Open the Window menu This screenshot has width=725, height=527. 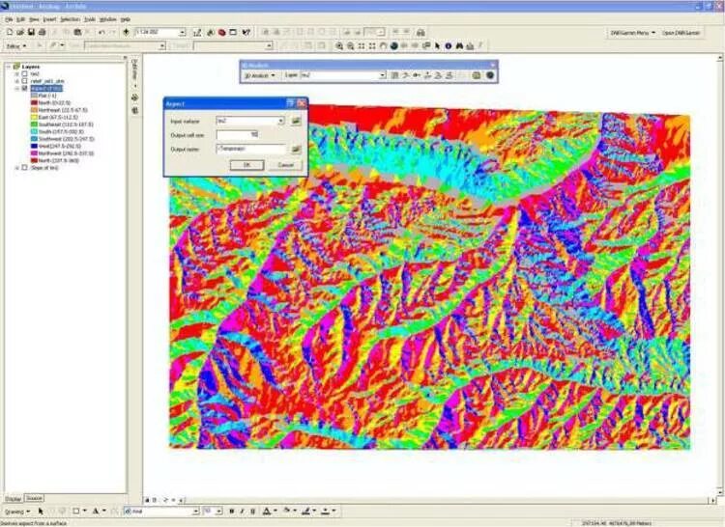[107, 19]
